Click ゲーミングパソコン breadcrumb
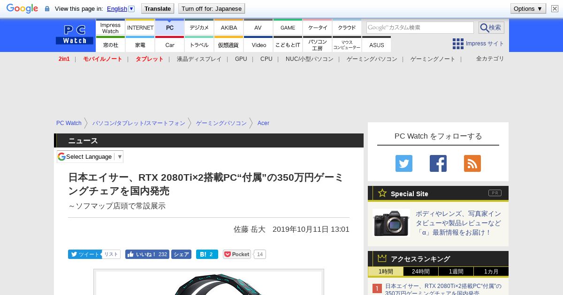Image resolution: width=563 pixels, height=295 pixels. 221,123
